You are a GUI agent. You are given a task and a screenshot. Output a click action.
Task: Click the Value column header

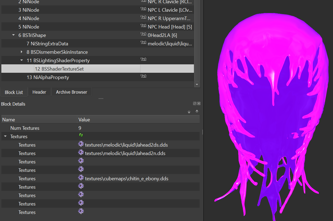coord(139,119)
